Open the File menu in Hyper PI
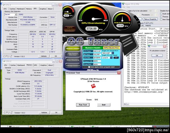170x133 pixels. 124,7
